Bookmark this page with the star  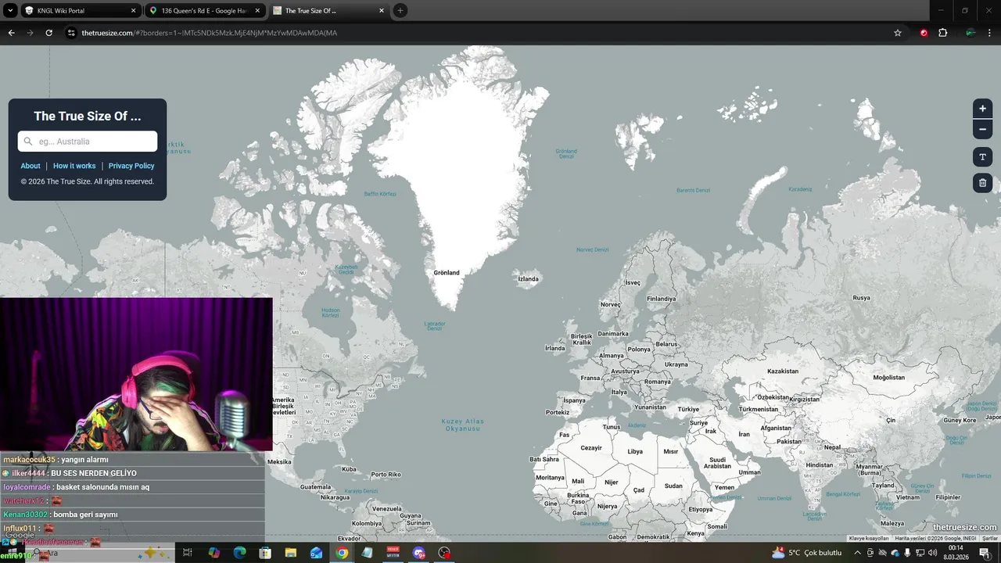click(x=898, y=33)
